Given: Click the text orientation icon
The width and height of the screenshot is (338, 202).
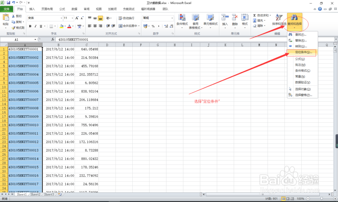Looking at the screenshot, I should click(x=108, y=18).
